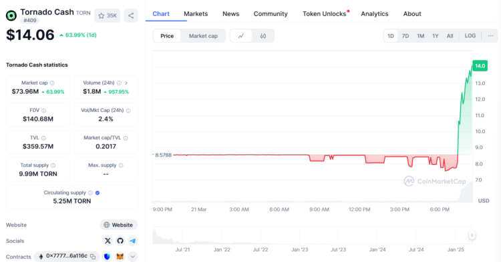The image size is (501, 262).
Task: Open the Telegram social link
Action: click(133, 241)
